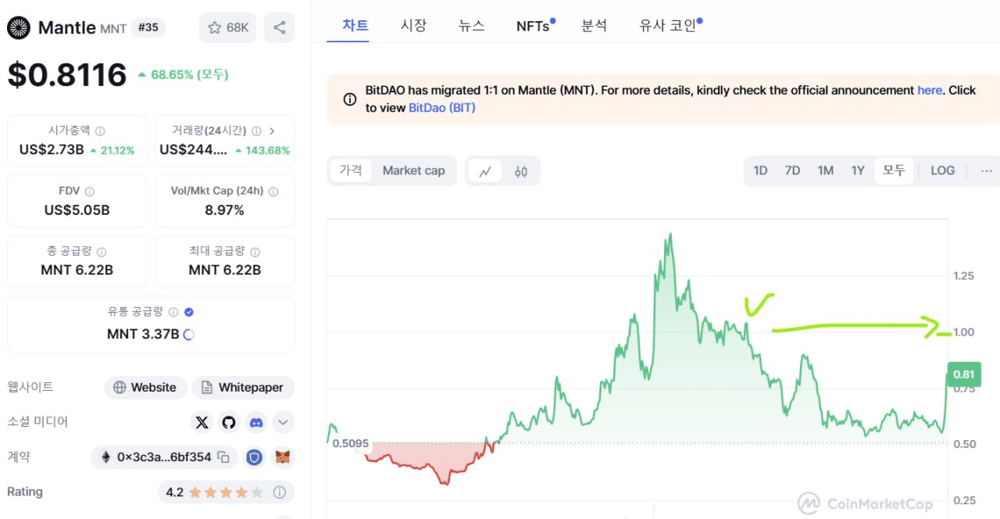
Task: Add Mantle to watchlist with star button
Action: [227, 27]
